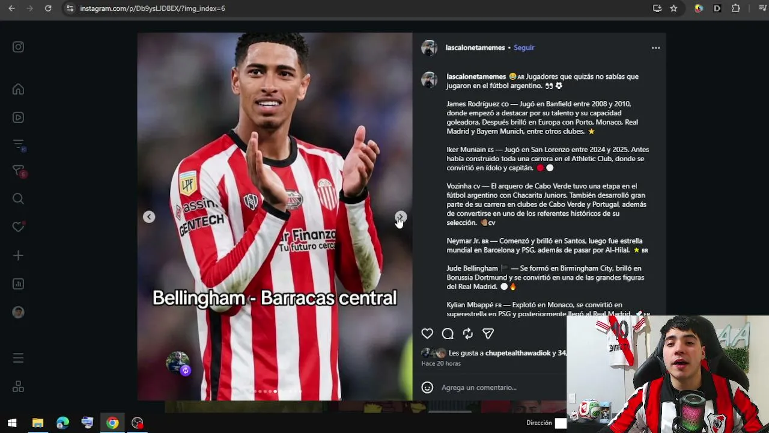
Task: Open Notifications heart in sidebar
Action: 19,227
